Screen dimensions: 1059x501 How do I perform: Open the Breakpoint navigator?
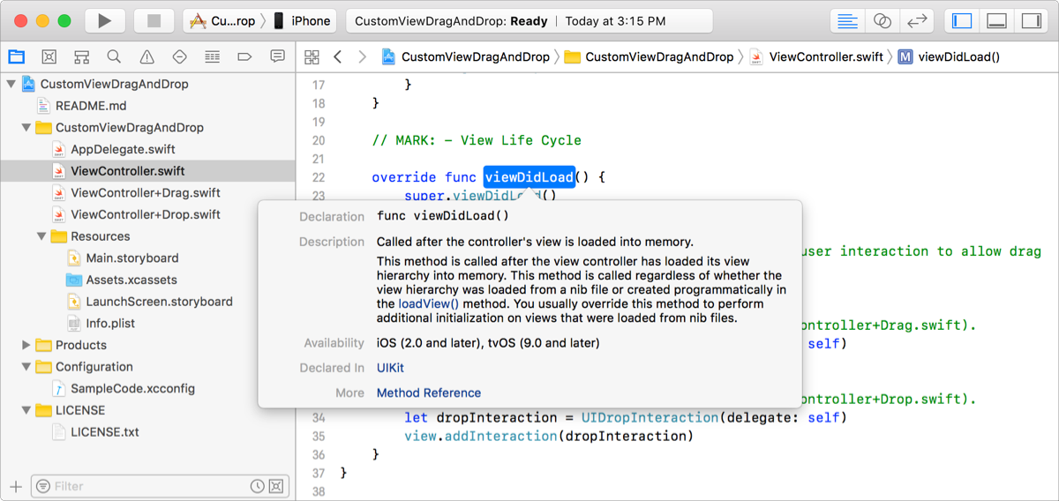point(244,56)
